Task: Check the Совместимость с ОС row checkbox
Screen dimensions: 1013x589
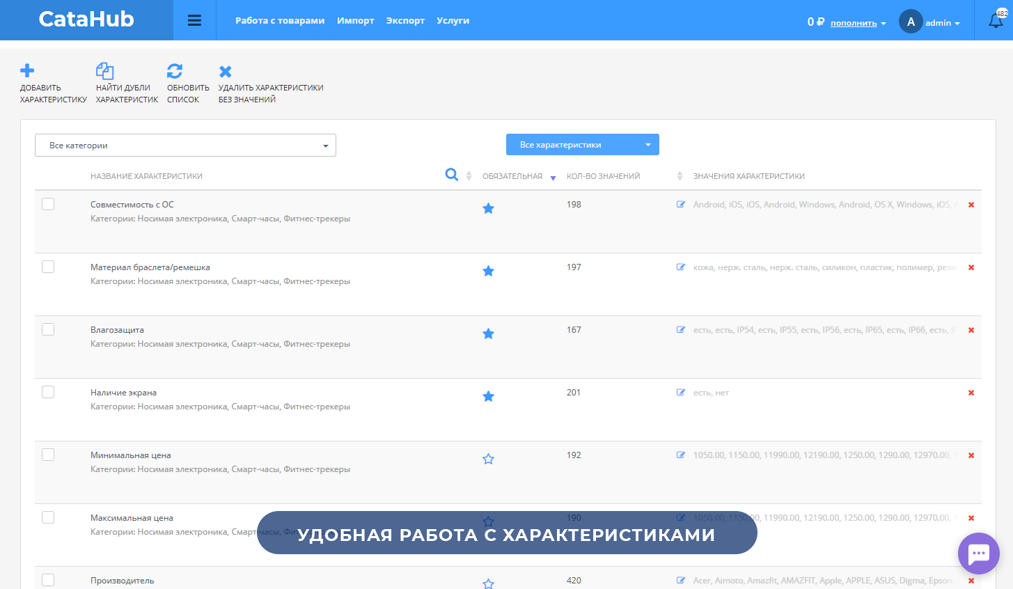Action: (x=48, y=204)
